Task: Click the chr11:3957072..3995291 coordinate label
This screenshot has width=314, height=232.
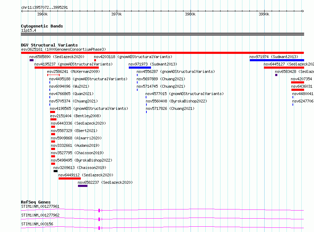Action: pos(44,8)
